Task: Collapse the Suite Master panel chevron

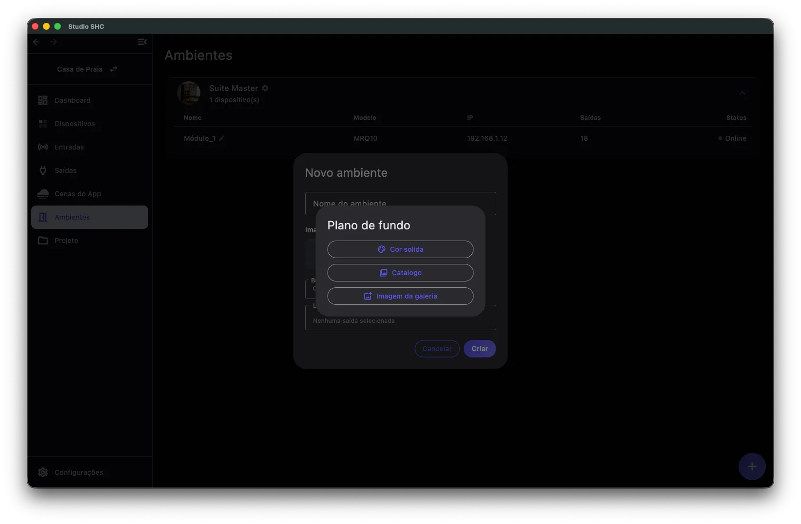Action: tap(742, 93)
